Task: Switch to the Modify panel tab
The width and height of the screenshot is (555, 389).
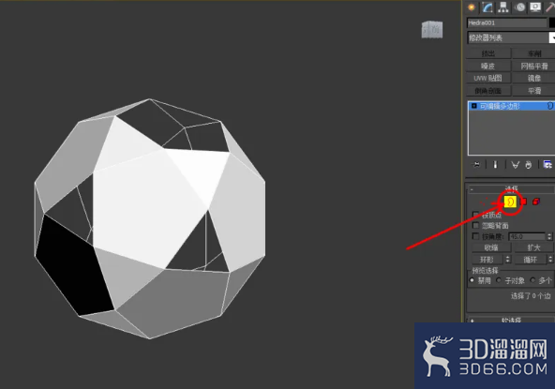Action: click(487, 7)
